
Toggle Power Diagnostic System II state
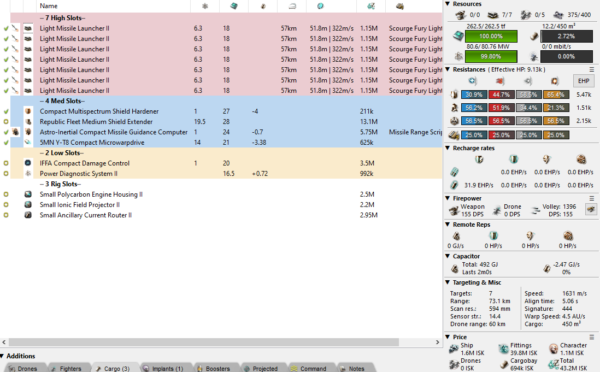pos(5,174)
